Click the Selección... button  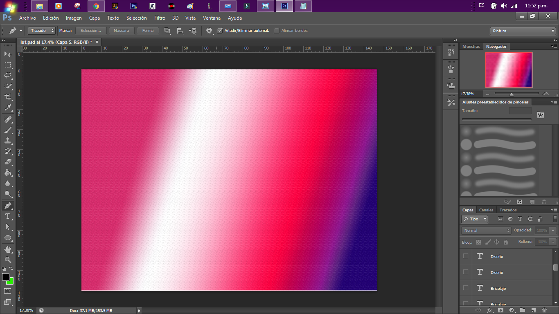pos(91,31)
